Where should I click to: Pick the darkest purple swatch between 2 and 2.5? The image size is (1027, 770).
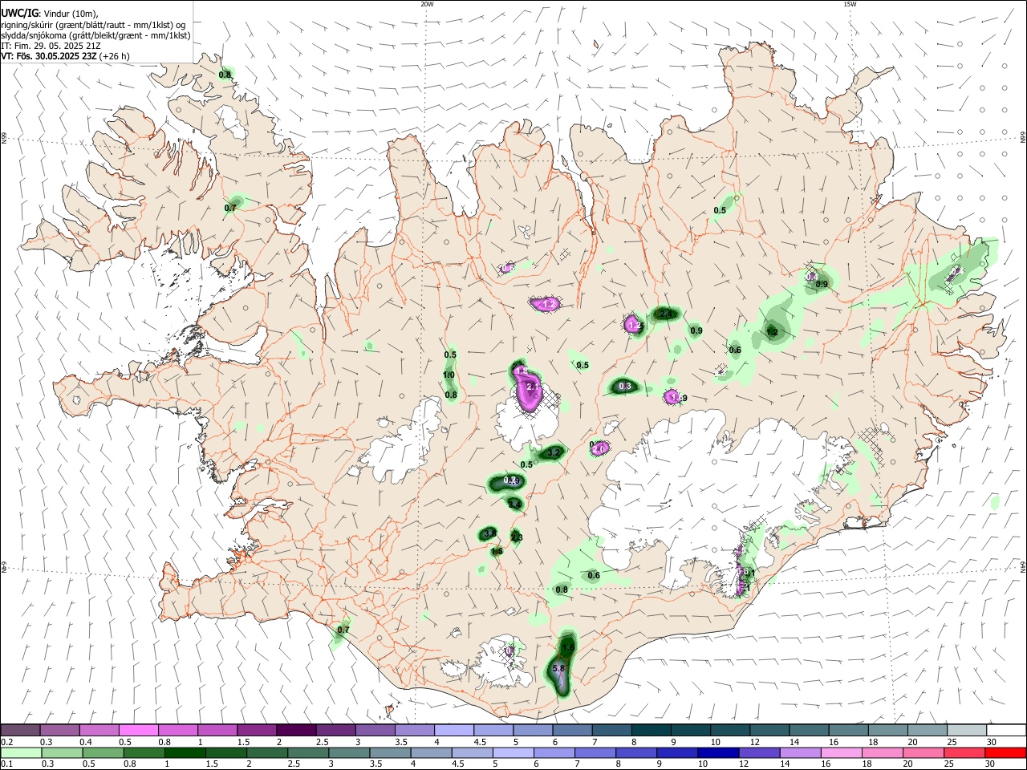[296, 730]
